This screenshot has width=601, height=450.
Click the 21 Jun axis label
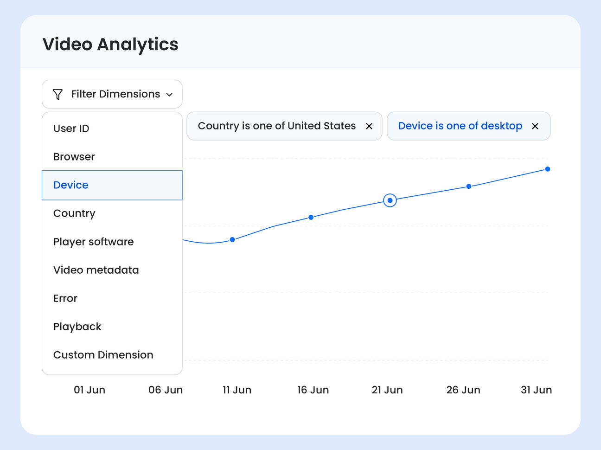(x=387, y=390)
